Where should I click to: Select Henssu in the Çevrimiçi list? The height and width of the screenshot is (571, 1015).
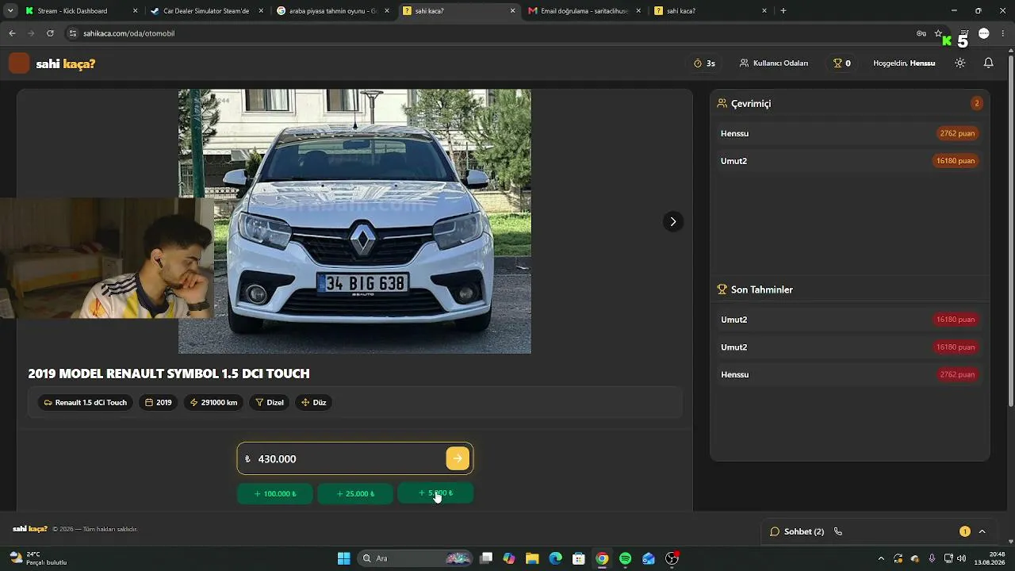pos(849,133)
